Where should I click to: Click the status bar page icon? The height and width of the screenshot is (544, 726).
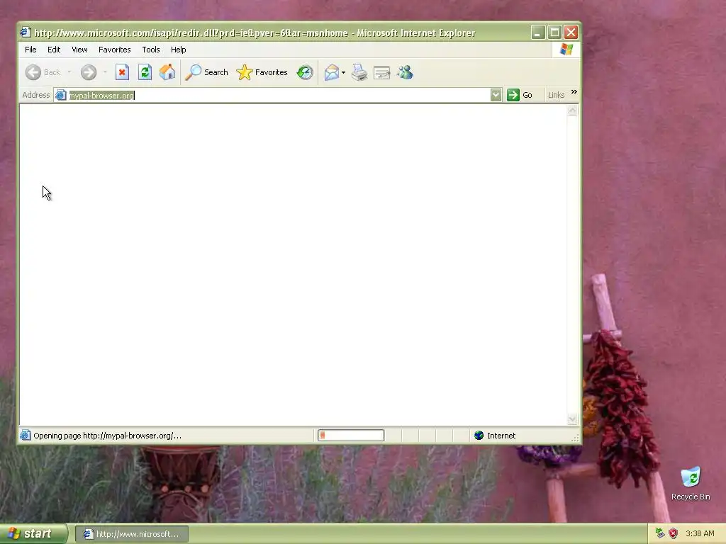point(26,436)
